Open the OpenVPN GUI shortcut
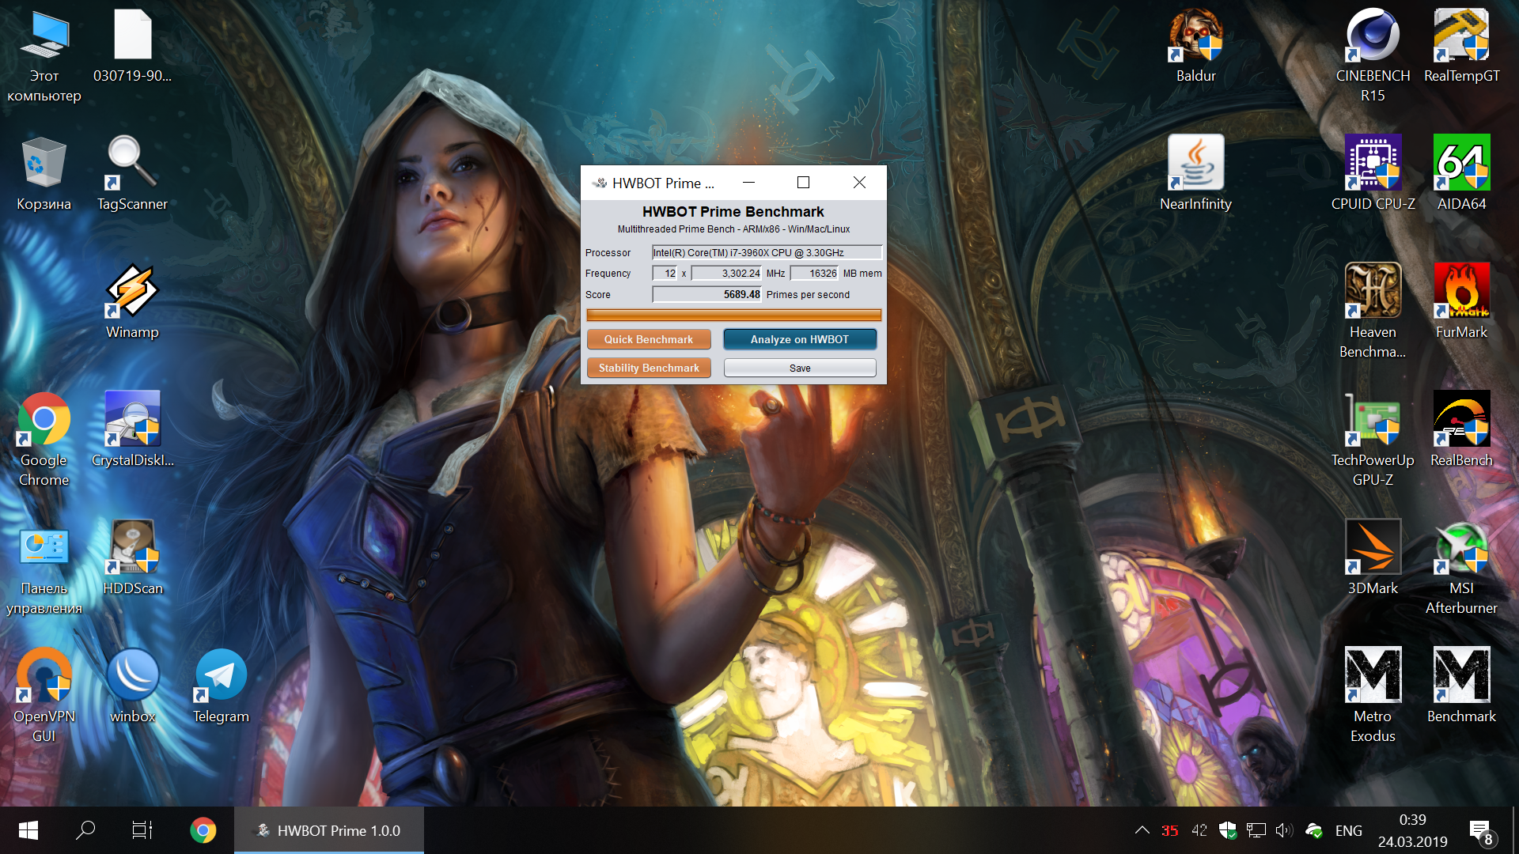Viewport: 1519px width, 854px height. point(44,696)
